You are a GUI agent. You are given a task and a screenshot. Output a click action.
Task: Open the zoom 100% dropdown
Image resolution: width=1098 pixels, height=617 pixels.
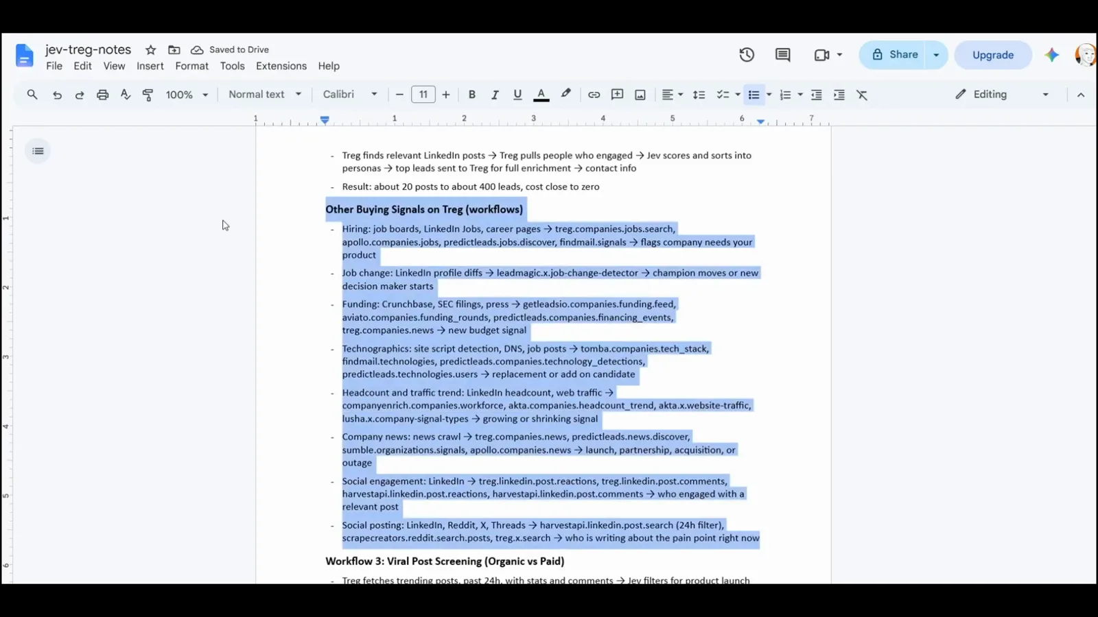coord(187,95)
